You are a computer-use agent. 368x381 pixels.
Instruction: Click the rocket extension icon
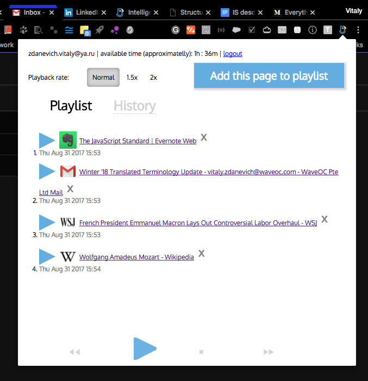99,30
